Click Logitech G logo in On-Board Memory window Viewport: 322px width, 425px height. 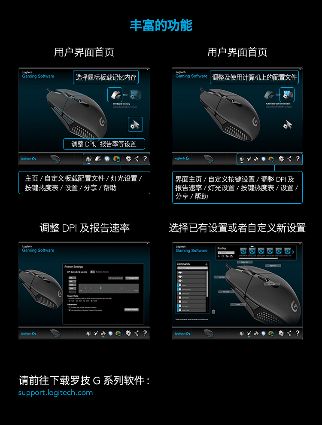point(28,159)
